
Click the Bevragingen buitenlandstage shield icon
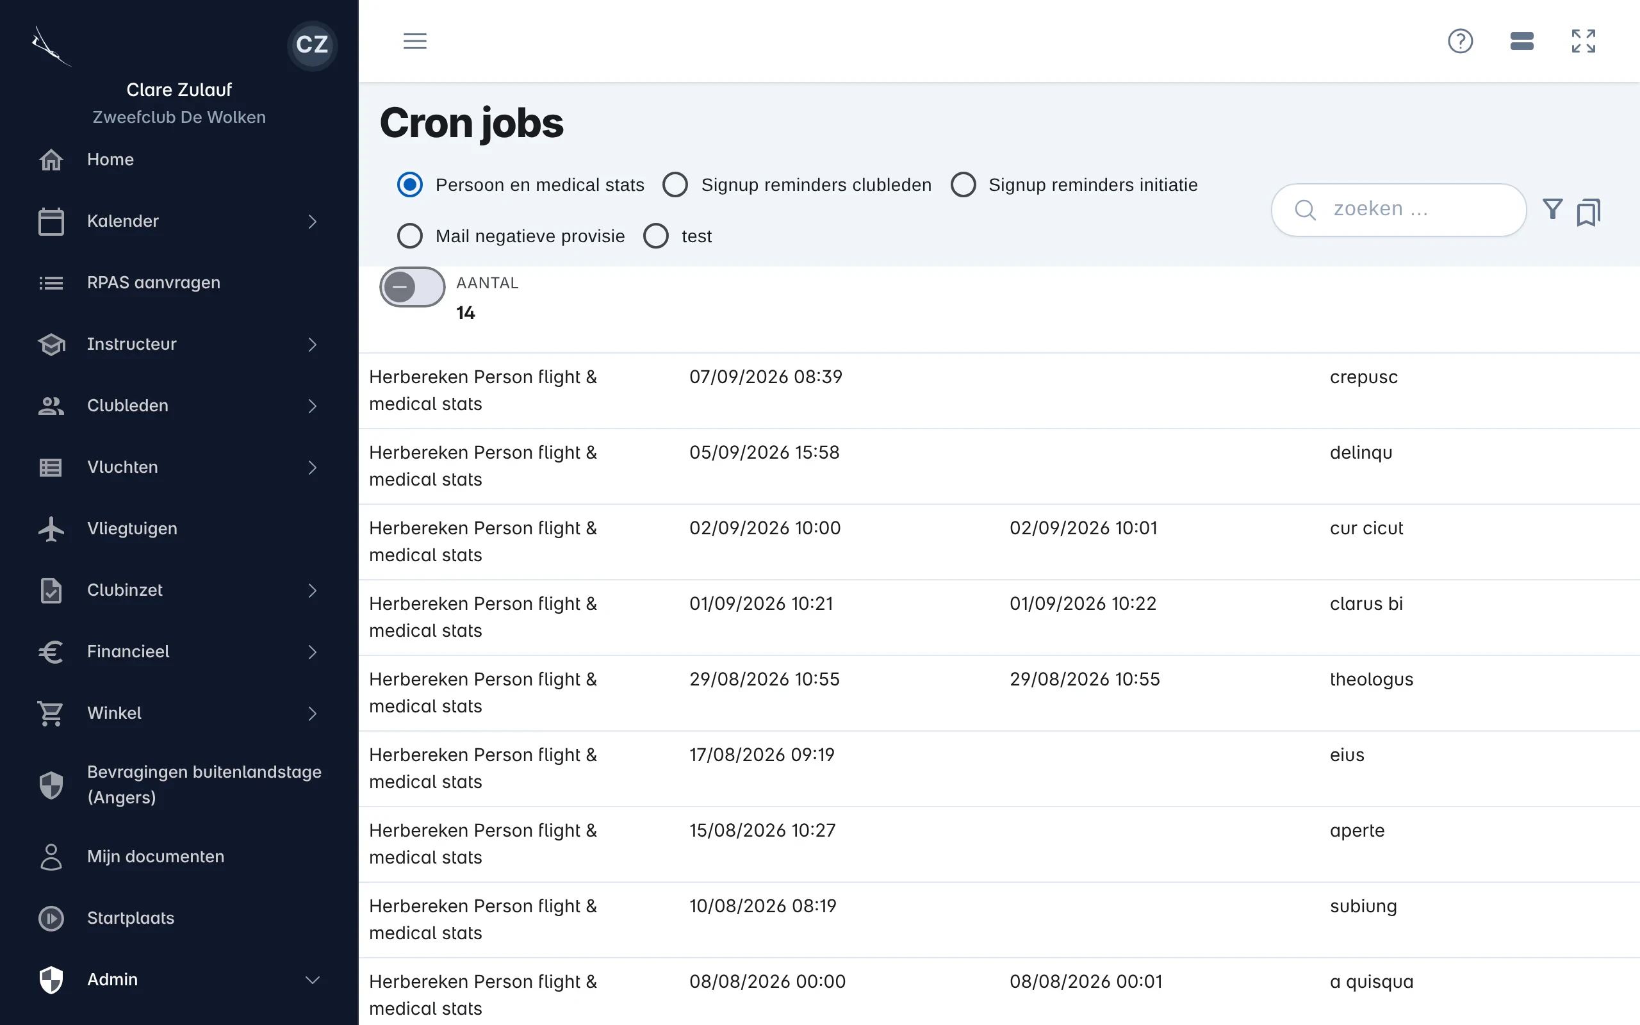(51, 785)
